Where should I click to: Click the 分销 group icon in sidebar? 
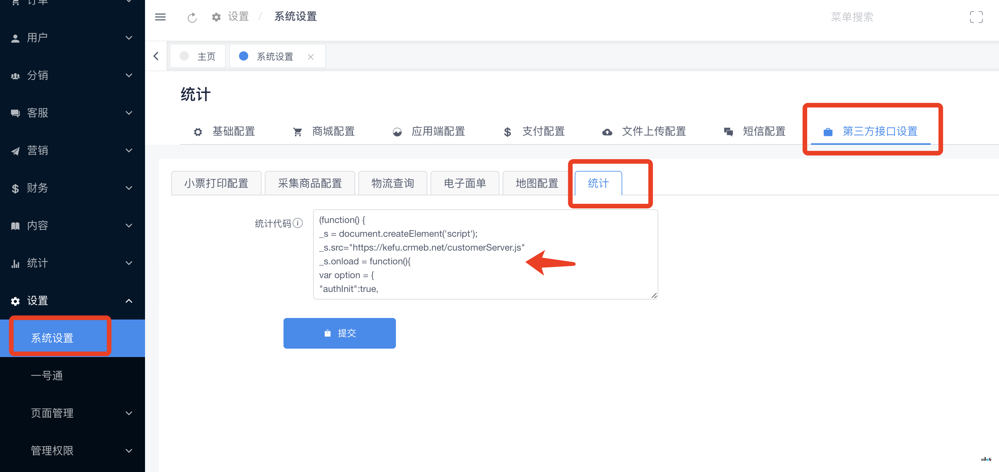pos(15,75)
